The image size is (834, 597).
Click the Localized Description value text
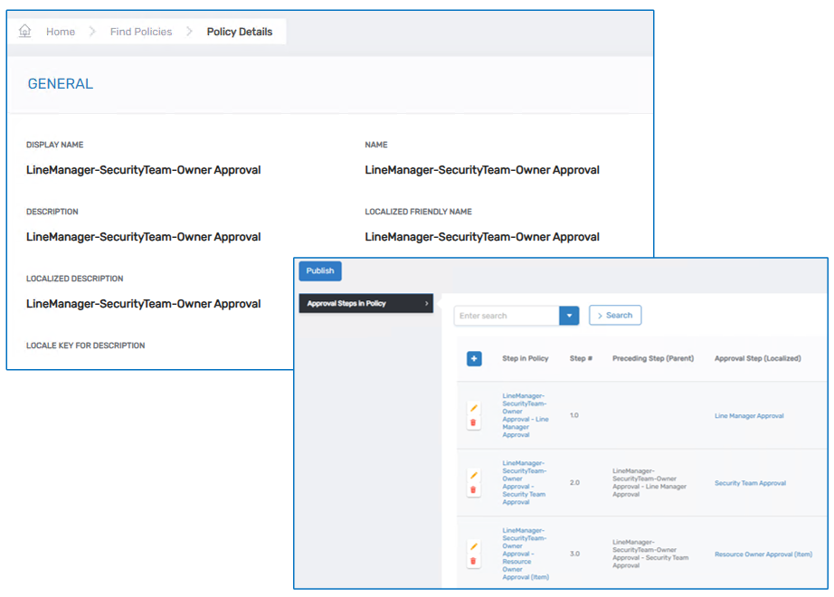click(x=143, y=304)
